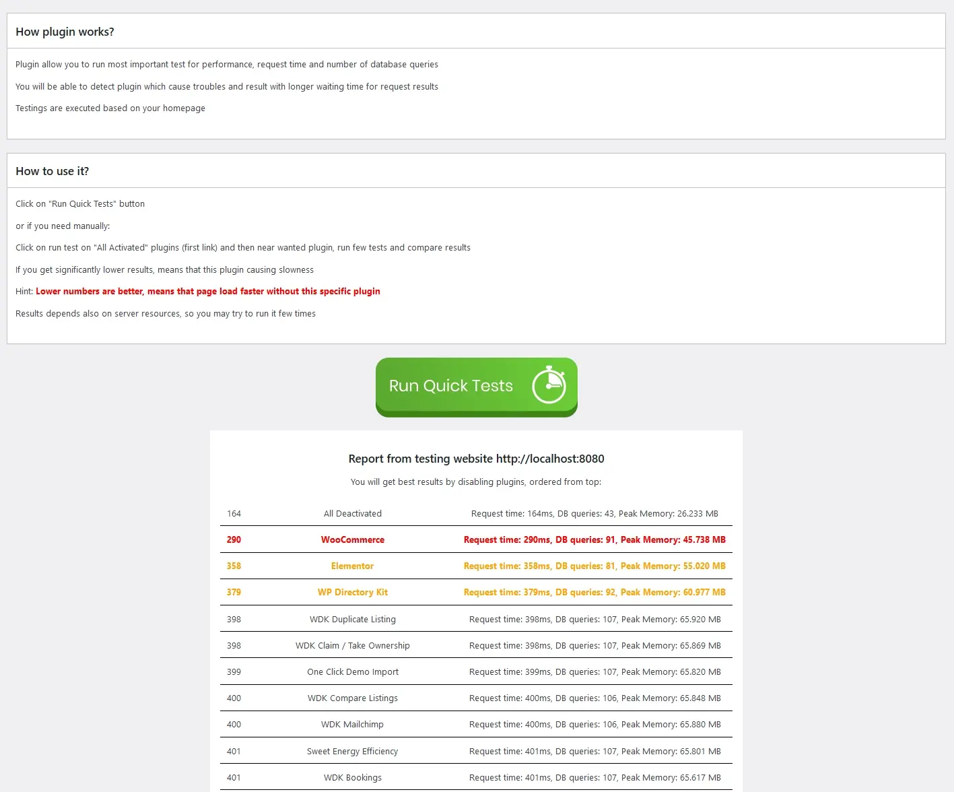The height and width of the screenshot is (792, 954).
Task: Click the http://localhost:8080 website link
Action: click(x=549, y=459)
